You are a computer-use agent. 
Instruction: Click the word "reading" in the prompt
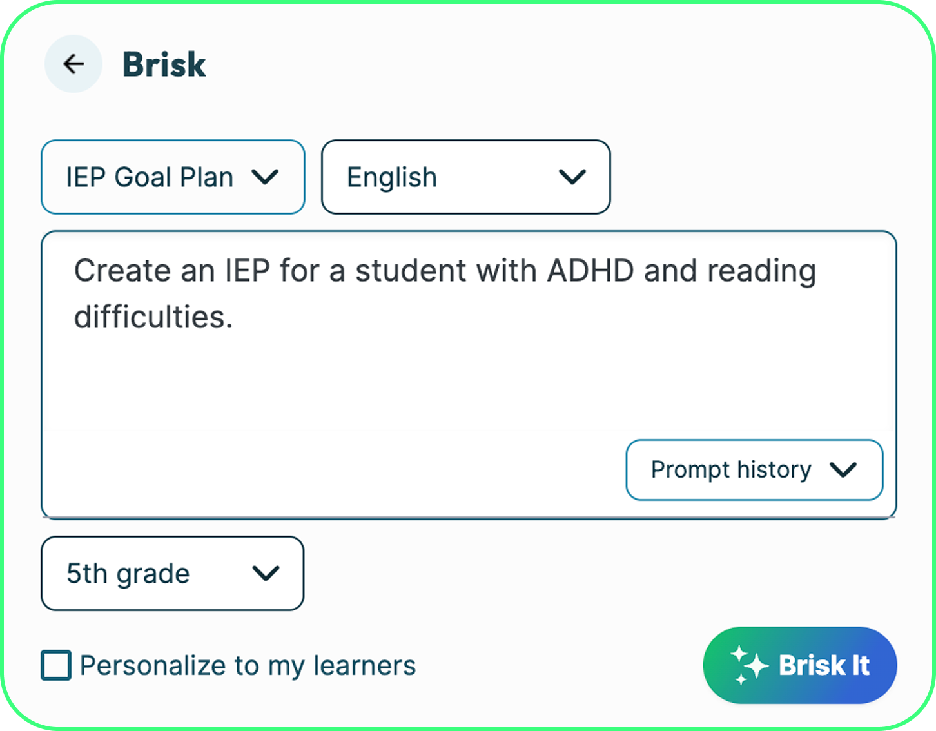point(761,271)
